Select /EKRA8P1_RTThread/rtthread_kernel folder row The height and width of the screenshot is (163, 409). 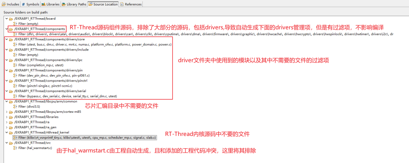coord(42,132)
